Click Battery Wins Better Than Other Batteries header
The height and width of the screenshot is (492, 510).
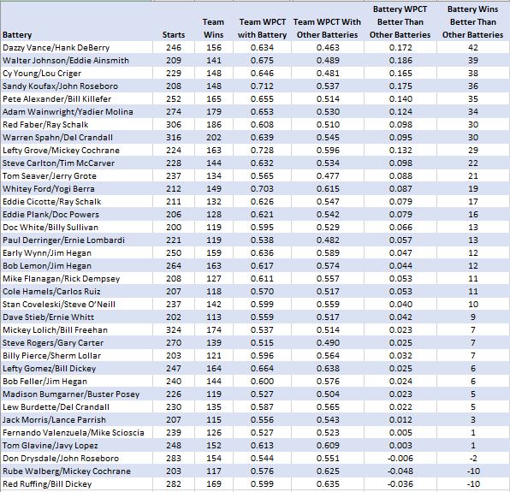tap(473, 21)
